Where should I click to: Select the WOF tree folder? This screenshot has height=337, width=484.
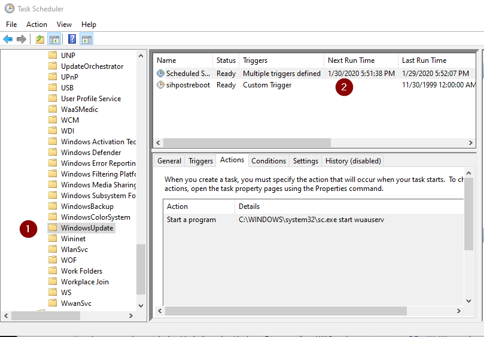coord(69,260)
